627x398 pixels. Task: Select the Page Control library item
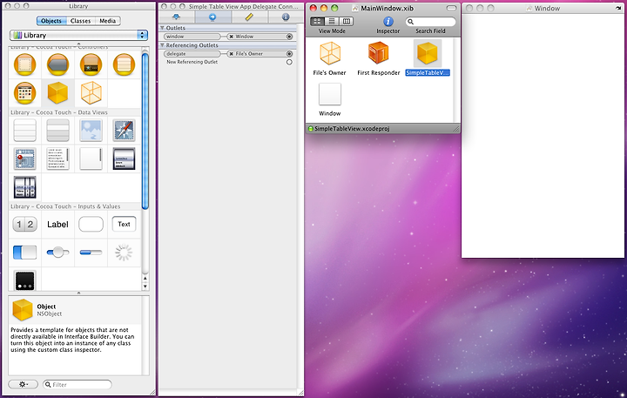[24, 280]
